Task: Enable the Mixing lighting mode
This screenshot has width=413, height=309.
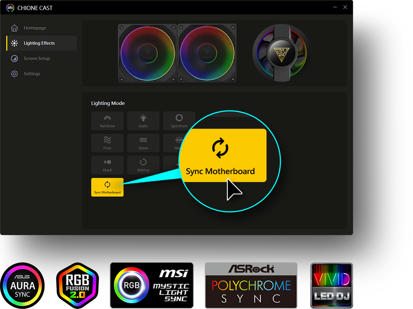Action: click(x=143, y=165)
